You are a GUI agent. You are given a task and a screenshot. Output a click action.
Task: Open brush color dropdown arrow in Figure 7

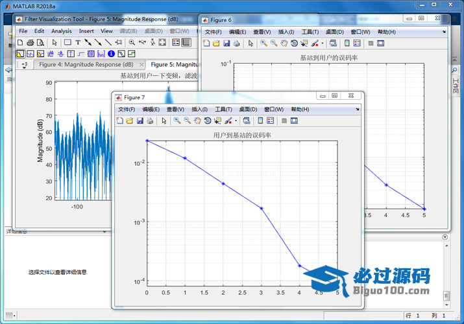click(236, 121)
